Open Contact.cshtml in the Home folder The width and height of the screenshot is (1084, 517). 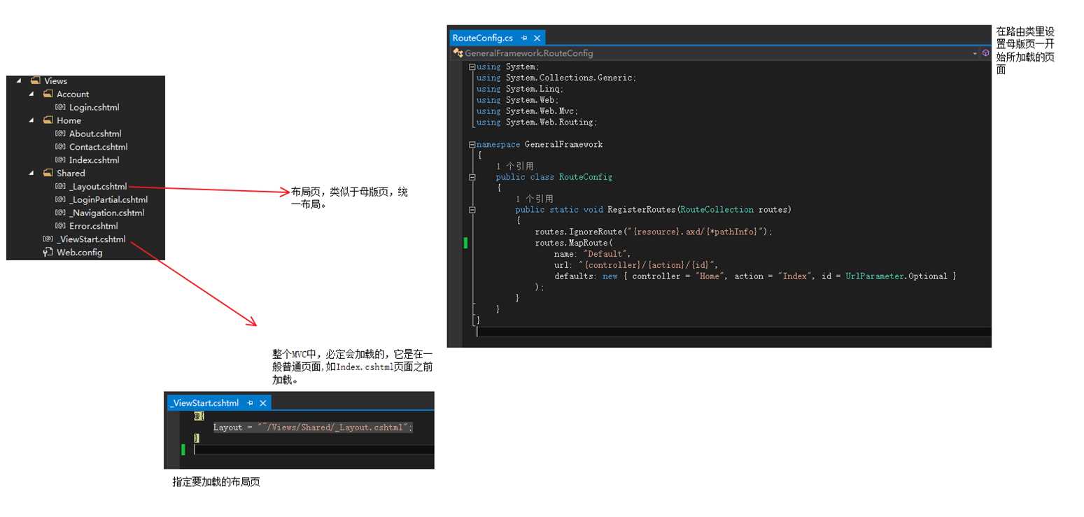point(99,147)
